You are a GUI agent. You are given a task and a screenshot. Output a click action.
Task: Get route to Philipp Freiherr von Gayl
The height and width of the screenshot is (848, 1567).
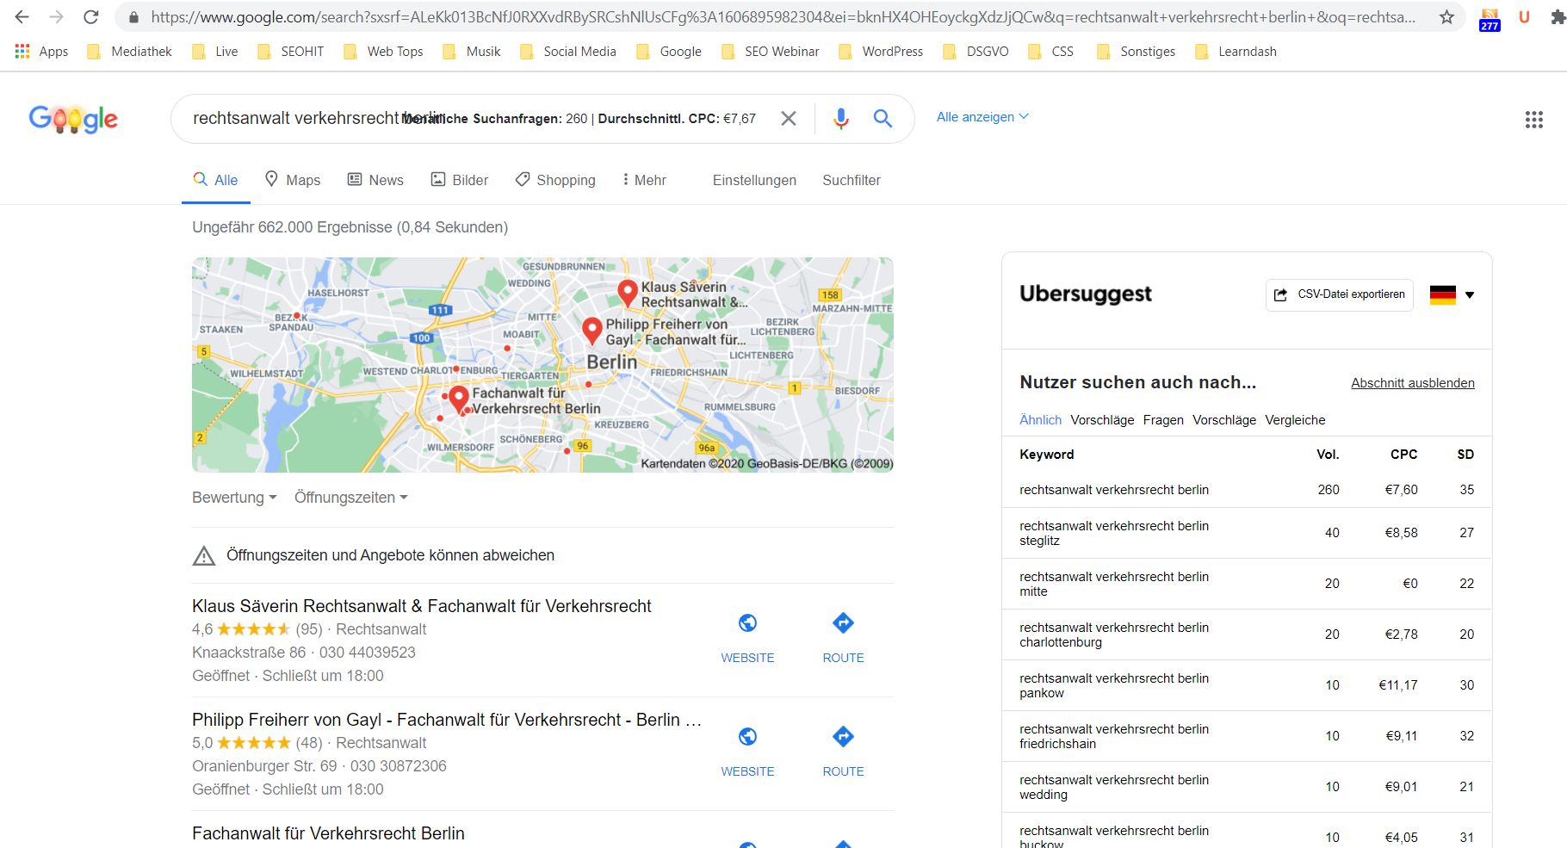point(843,750)
